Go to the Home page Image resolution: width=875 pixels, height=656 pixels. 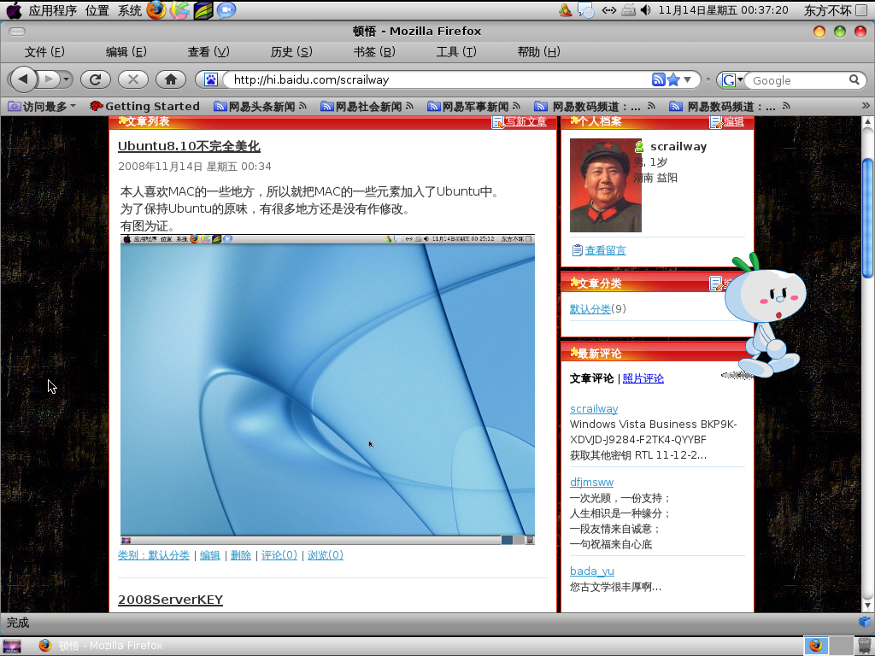pyautogui.click(x=171, y=79)
